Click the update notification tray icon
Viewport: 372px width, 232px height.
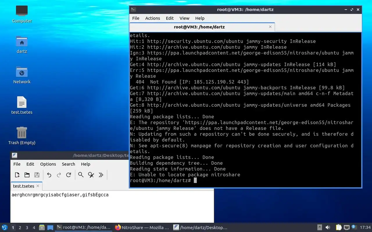tap(354, 227)
